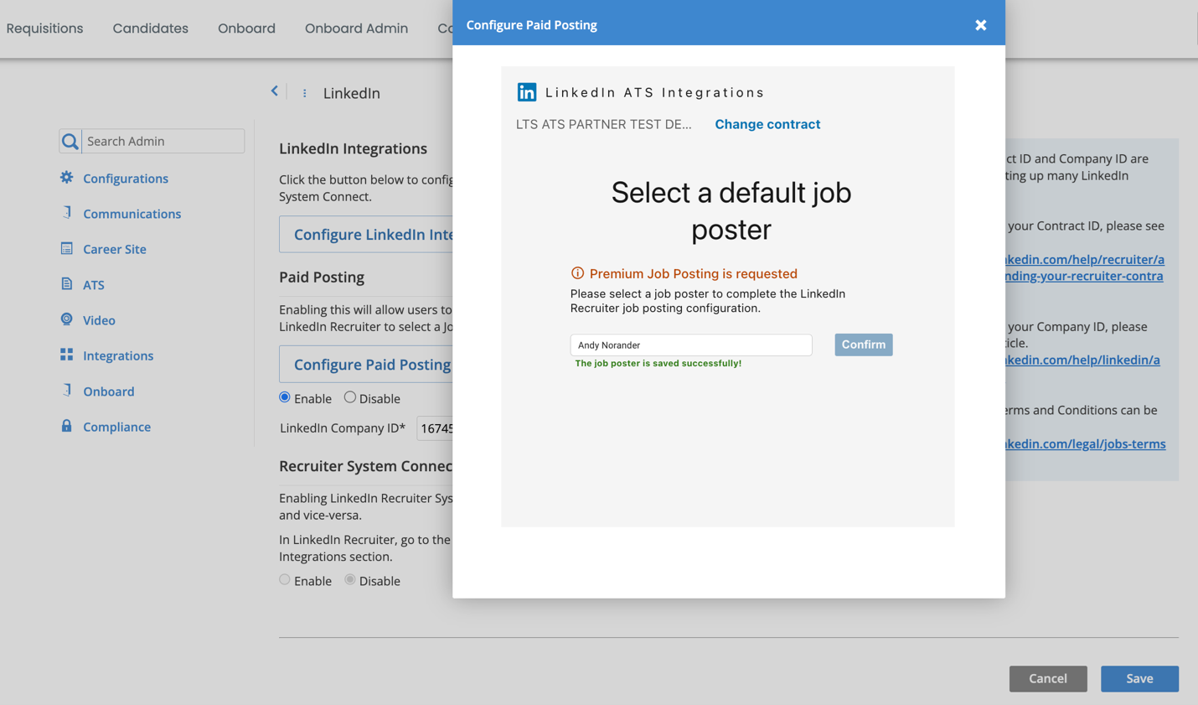Click the warning info icon beside Premium Job Posting
Viewport: 1198px width, 705px height.
[577, 273]
